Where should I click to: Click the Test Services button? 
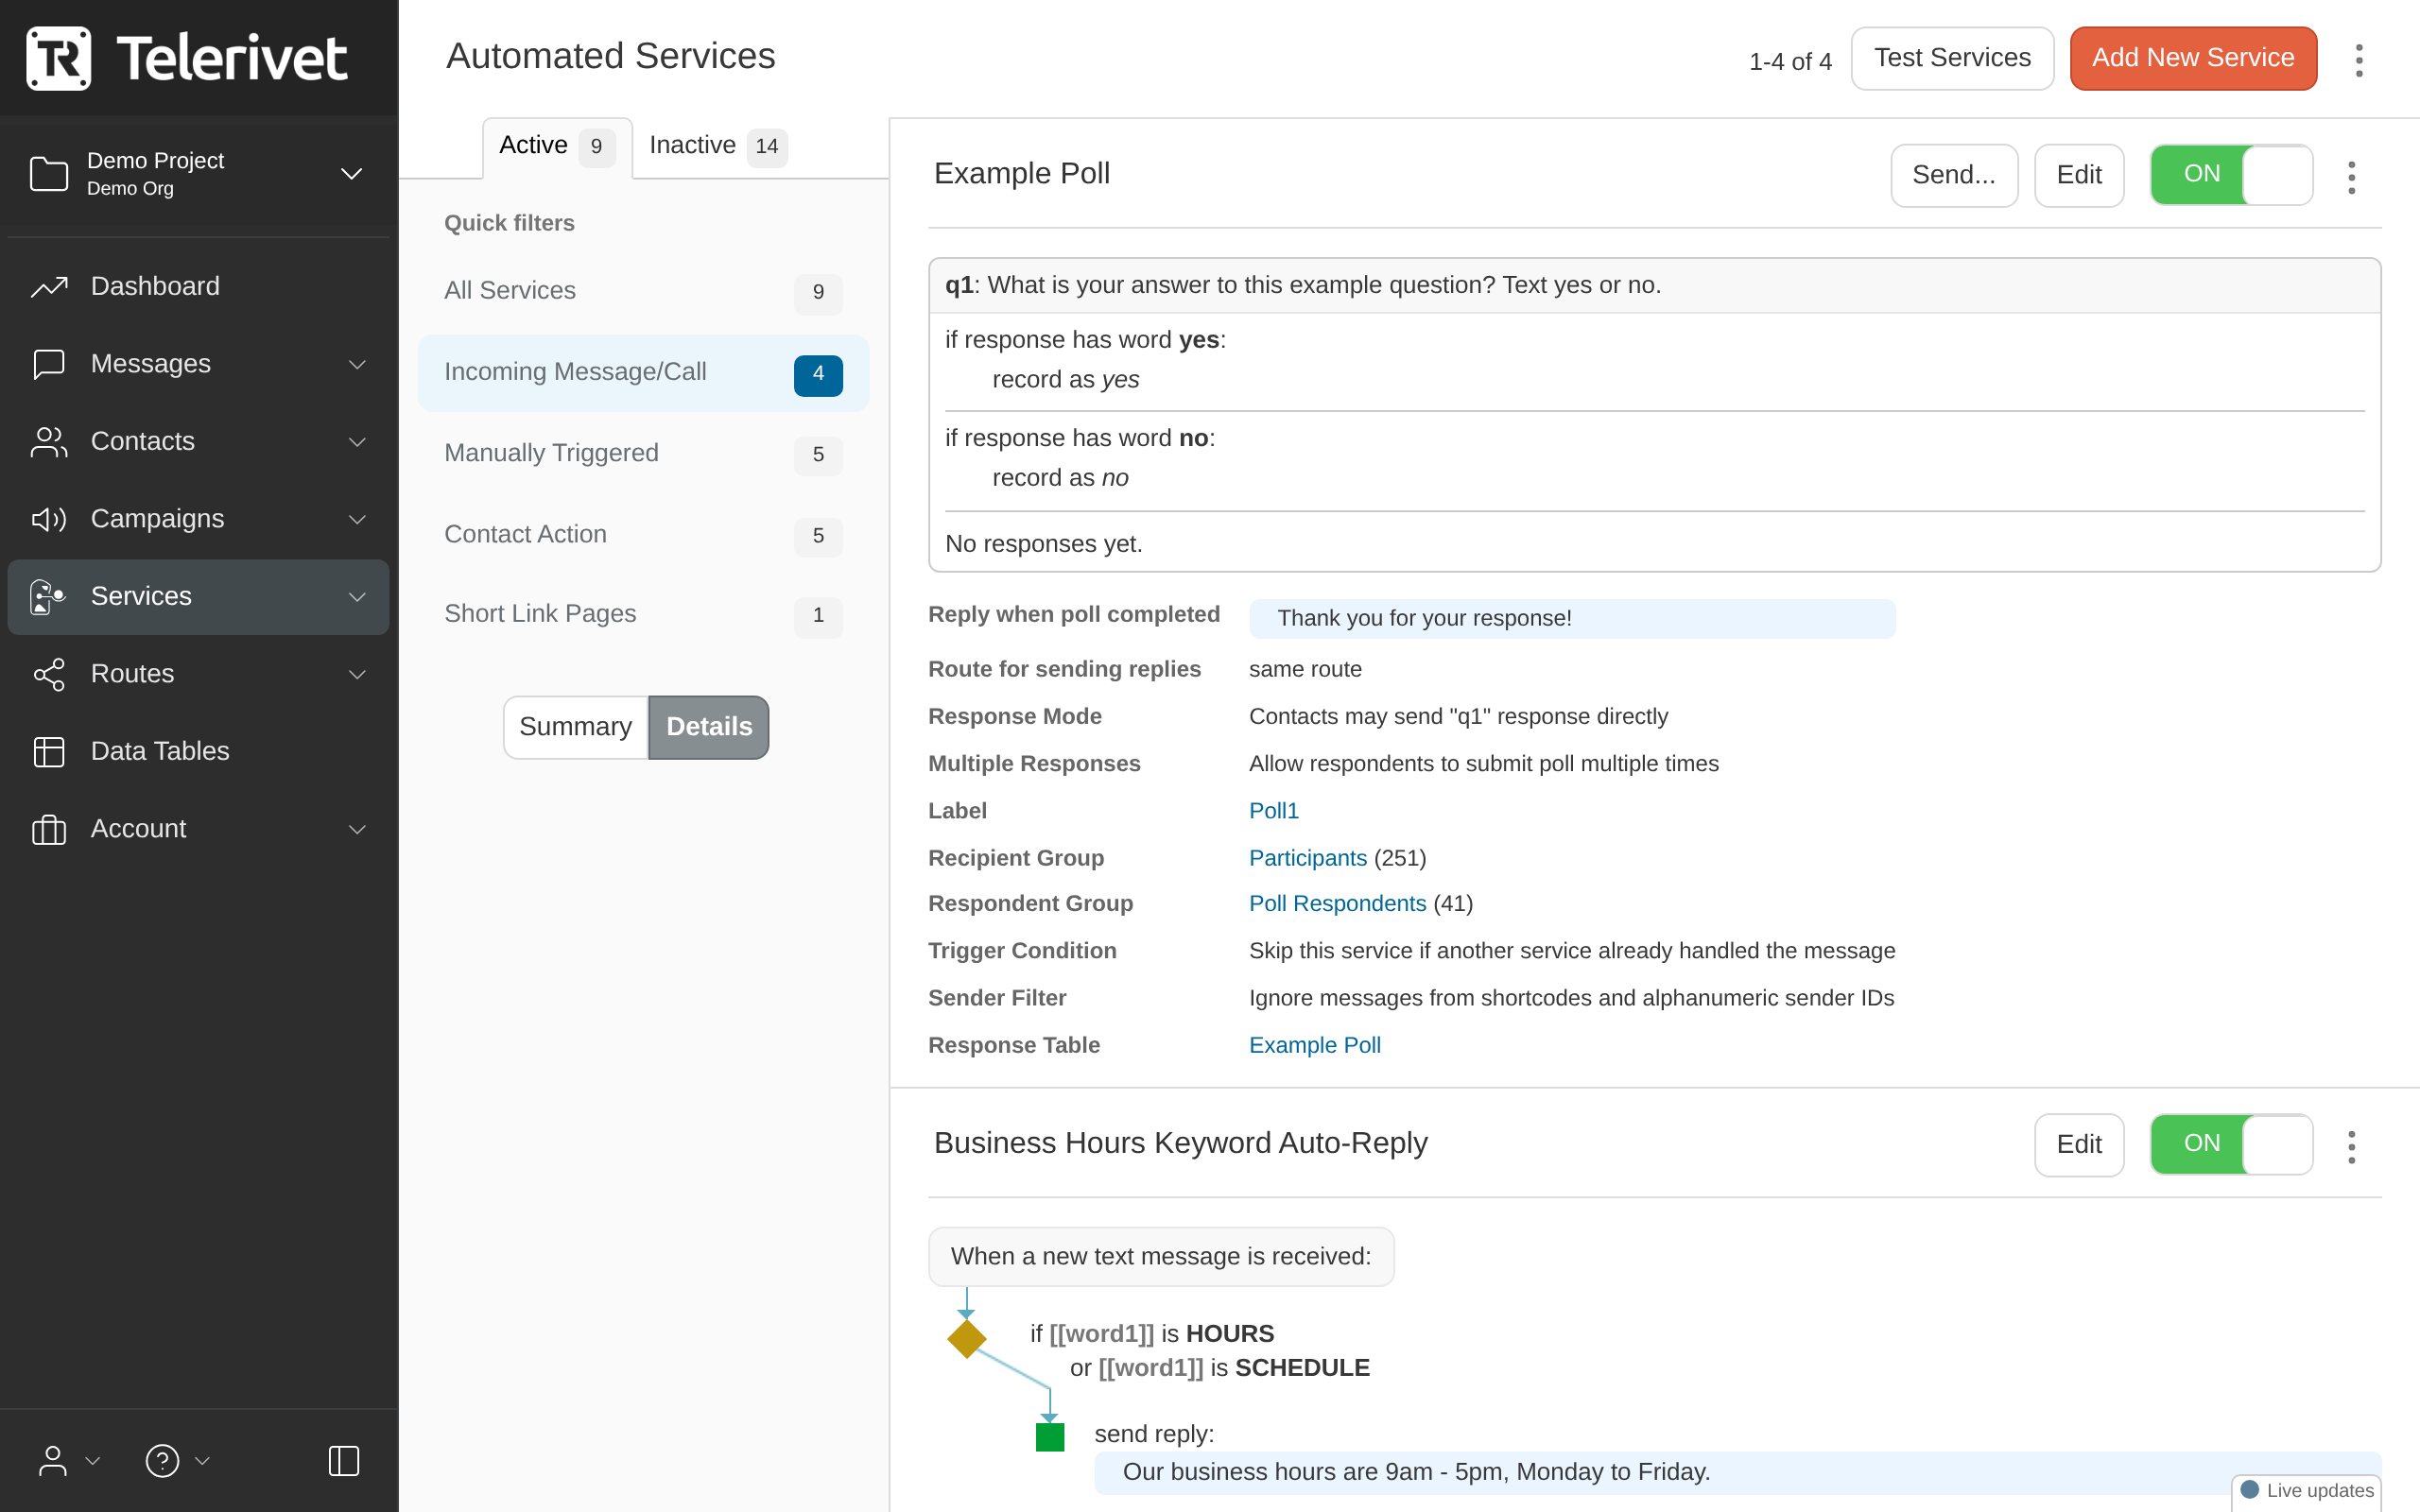tap(1952, 58)
